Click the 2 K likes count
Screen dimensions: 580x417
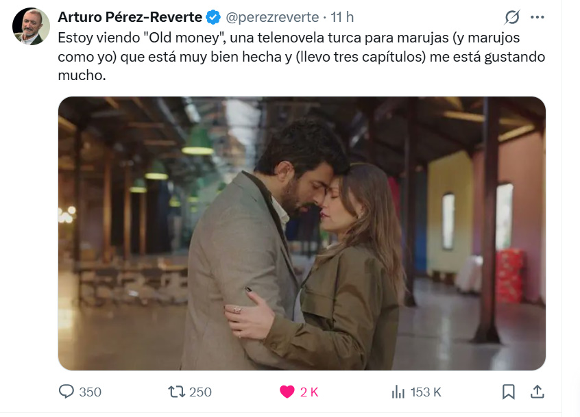click(x=309, y=392)
